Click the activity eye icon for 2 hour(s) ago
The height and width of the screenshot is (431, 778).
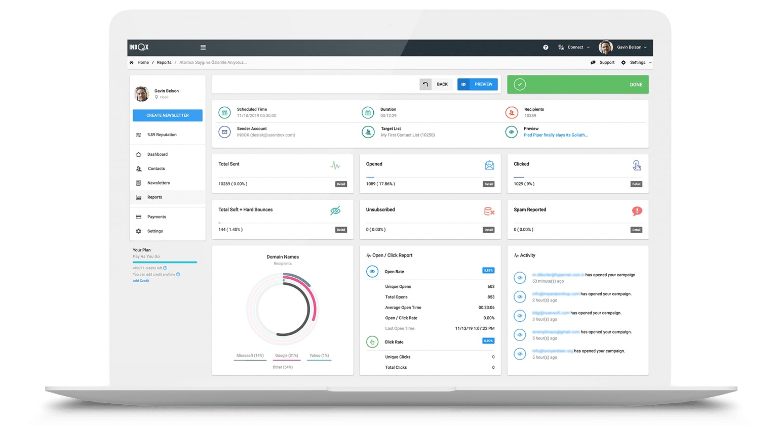coord(520,297)
